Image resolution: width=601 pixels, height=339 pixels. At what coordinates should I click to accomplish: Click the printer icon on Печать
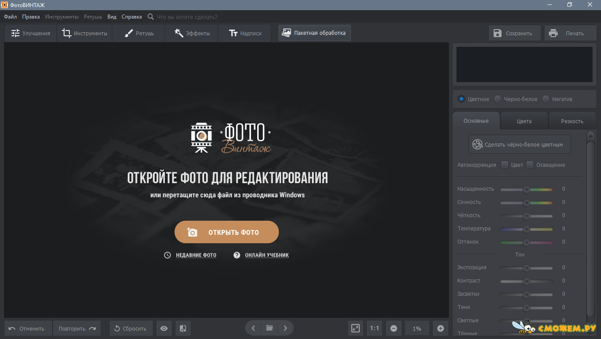(553, 33)
